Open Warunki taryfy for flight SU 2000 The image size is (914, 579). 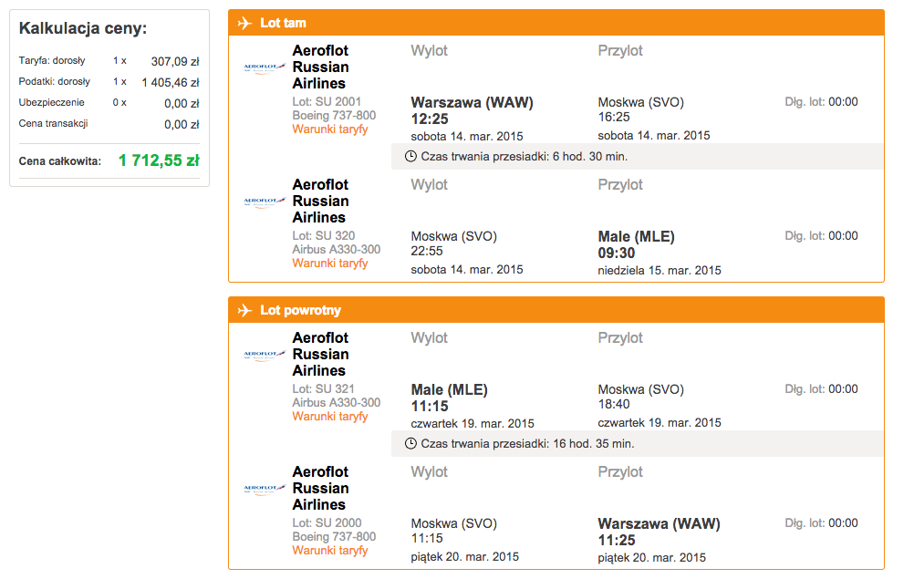click(330, 551)
